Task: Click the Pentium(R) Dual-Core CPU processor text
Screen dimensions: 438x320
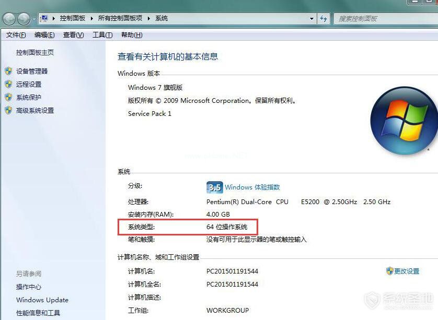Action: pyautogui.click(x=298, y=202)
